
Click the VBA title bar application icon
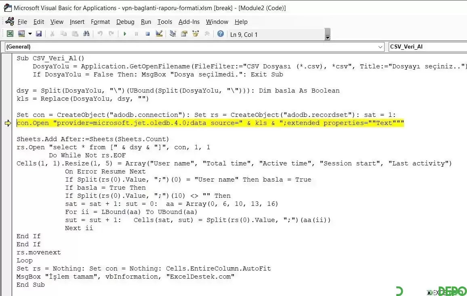7,8
